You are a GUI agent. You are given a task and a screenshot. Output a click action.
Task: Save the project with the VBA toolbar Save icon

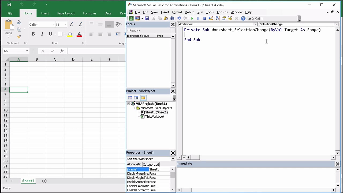(147, 18)
